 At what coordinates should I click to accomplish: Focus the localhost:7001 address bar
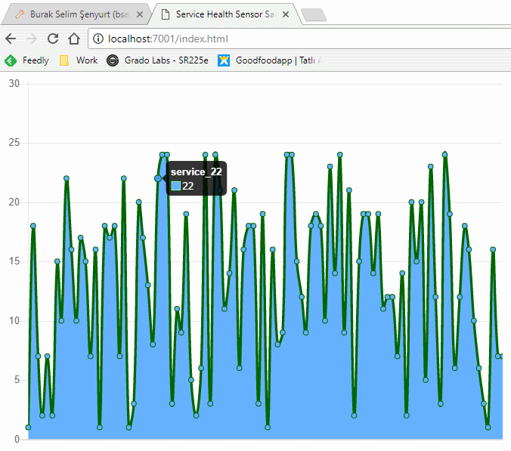pos(302,39)
